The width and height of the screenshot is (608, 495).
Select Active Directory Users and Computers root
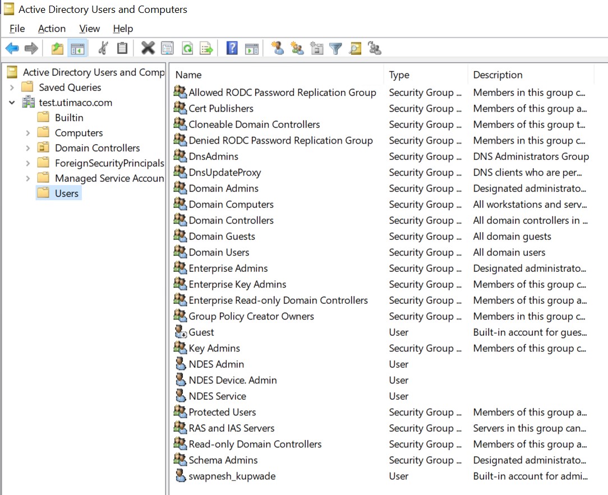(94, 72)
